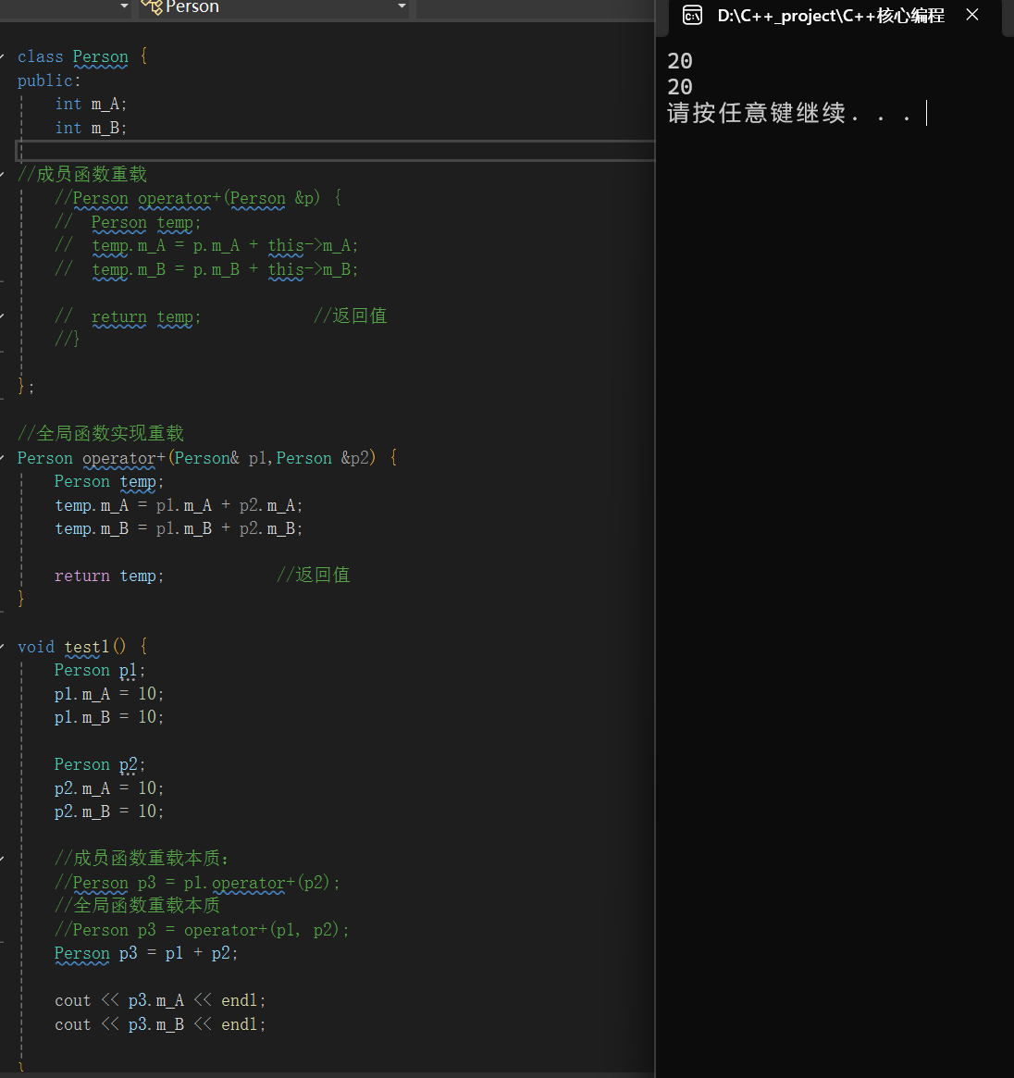Click 'temp.m_A = p1.m_A + p2.m_A;' line
This screenshot has height=1078, width=1014.
pyautogui.click(x=179, y=505)
